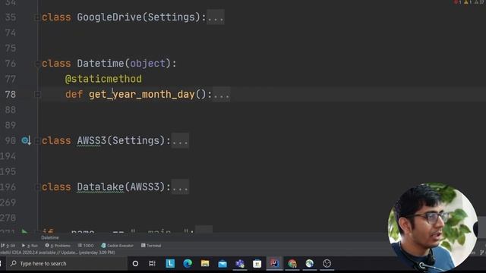
Task: Open the Terminal tool window tab
Action: pos(151,246)
